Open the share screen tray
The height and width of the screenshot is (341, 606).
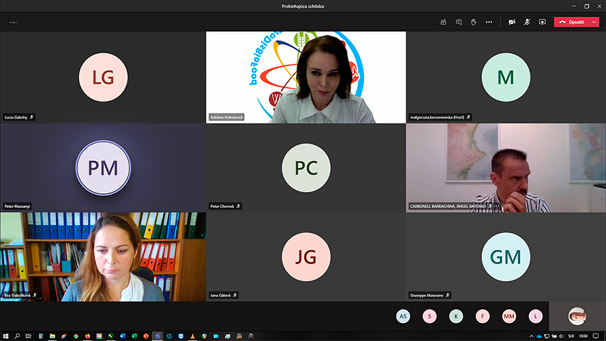(x=542, y=22)
